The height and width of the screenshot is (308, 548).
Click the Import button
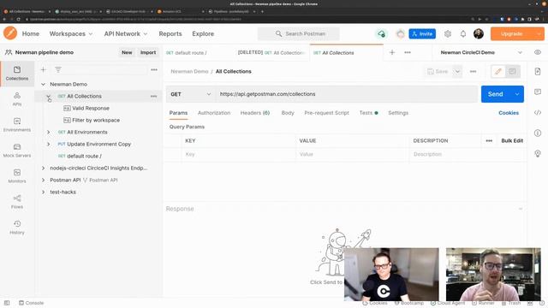click(x=148, y=52)
